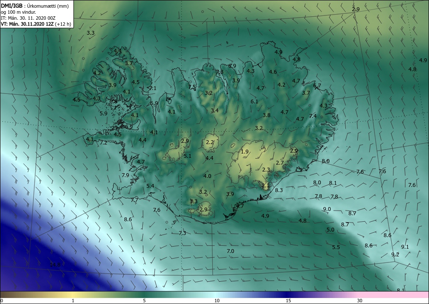This screenshot has height=304, width=429.
Task: Click the '1.9' value on the large glacier
Action: pyautogui.click(x=245, y=151)
